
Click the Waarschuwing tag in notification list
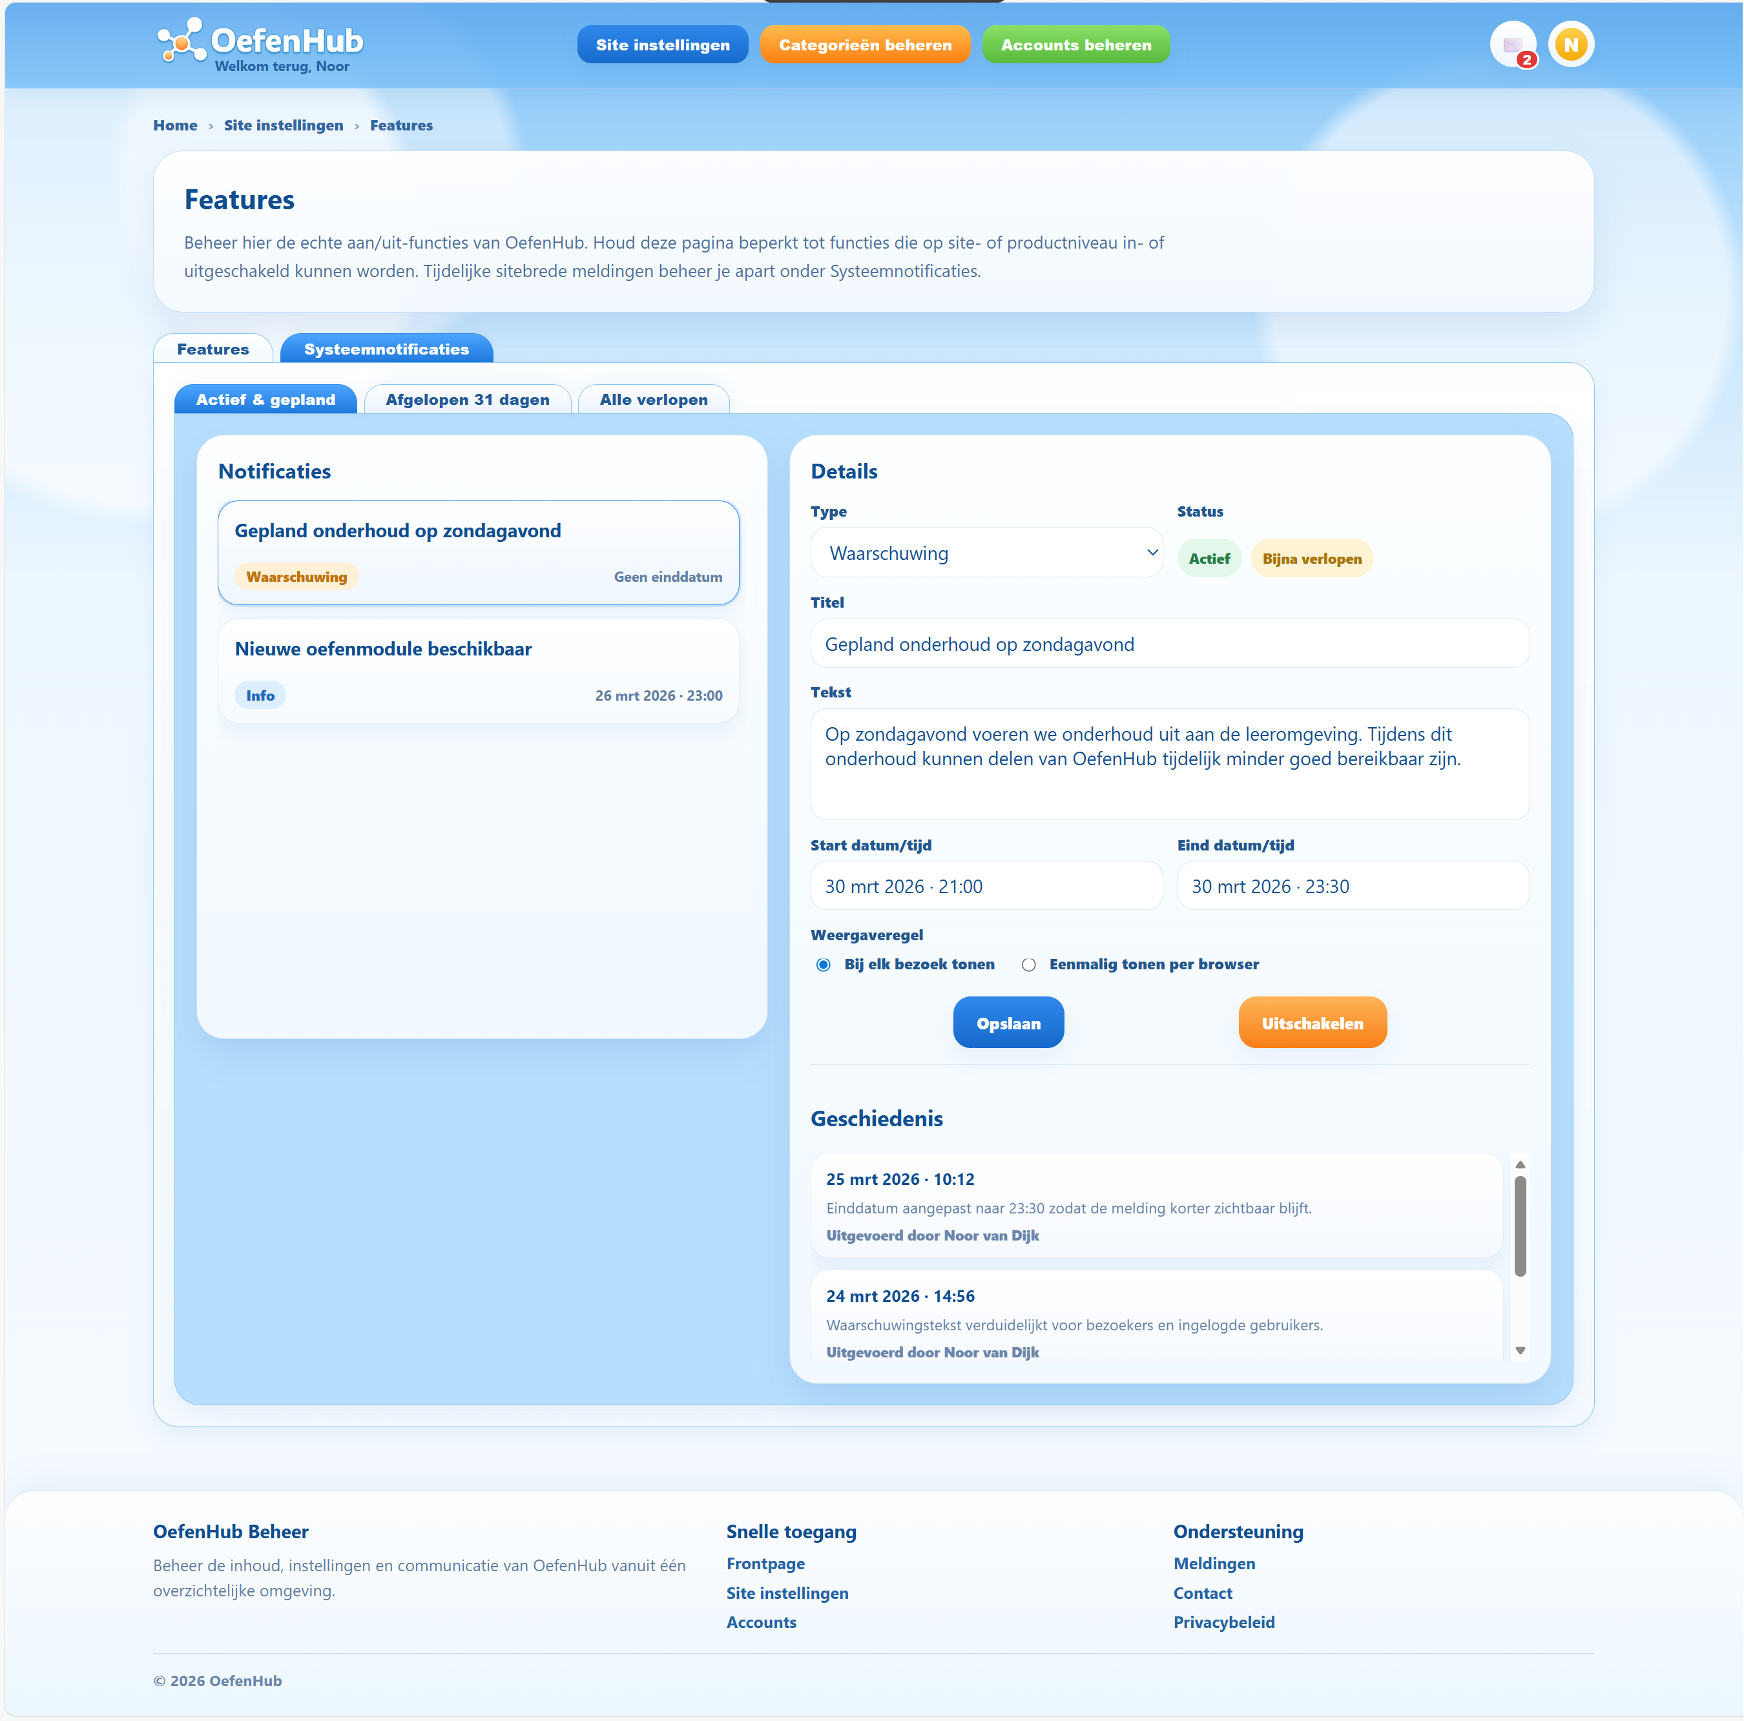(x=296, y=577)
